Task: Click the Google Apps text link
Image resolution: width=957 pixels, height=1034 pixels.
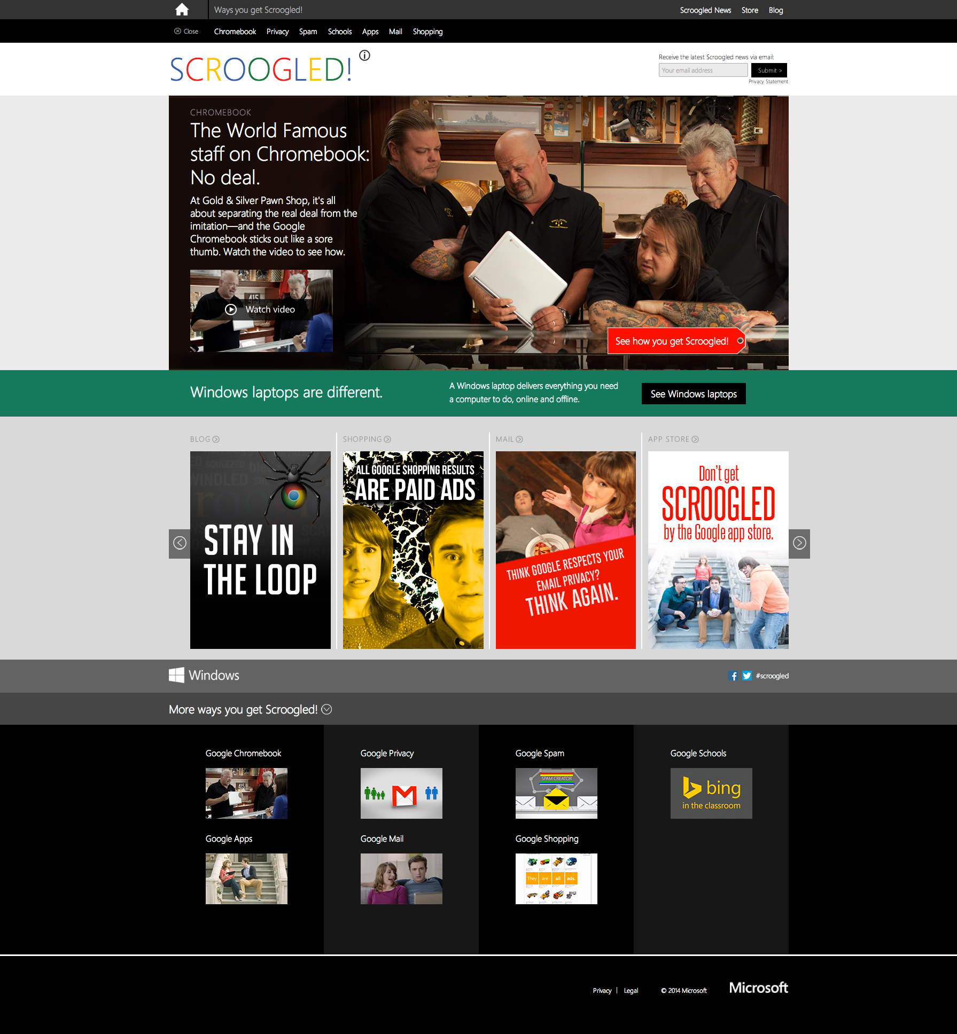Action: (x=229, y=839)
